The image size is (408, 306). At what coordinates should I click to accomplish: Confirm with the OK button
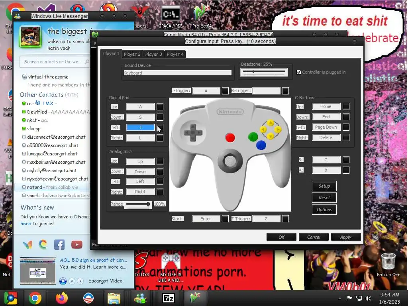point(282,237)
